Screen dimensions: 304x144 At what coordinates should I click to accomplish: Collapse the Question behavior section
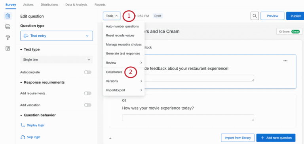coord(38,115)
